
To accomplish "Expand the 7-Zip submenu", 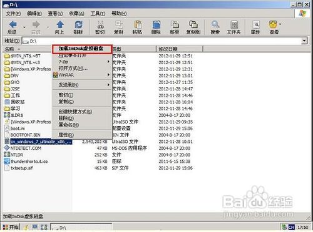I will pyautogui.click(x=82, y=62).
